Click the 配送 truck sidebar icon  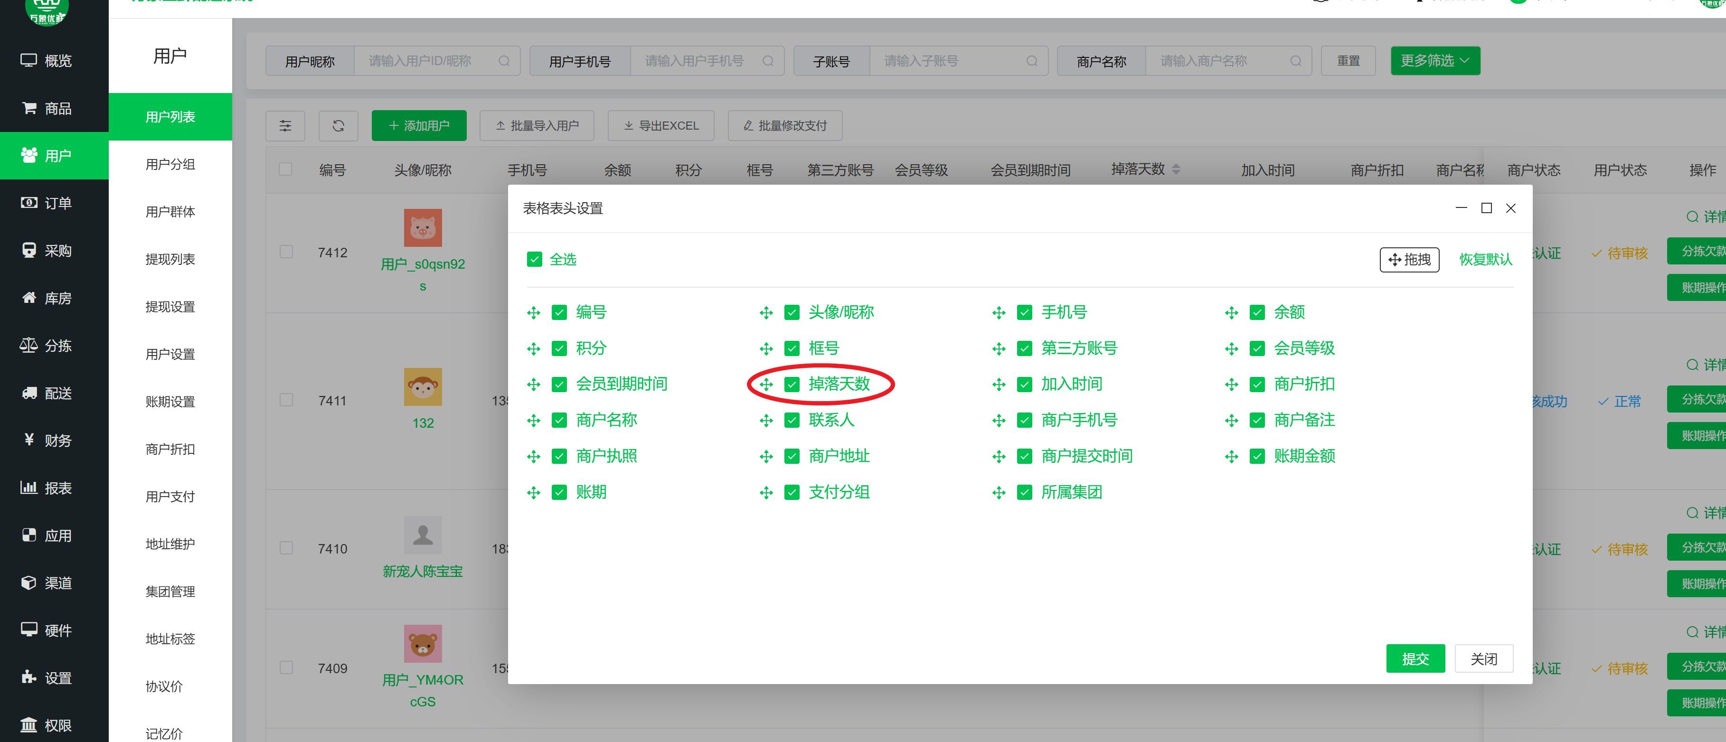point(29,393)
